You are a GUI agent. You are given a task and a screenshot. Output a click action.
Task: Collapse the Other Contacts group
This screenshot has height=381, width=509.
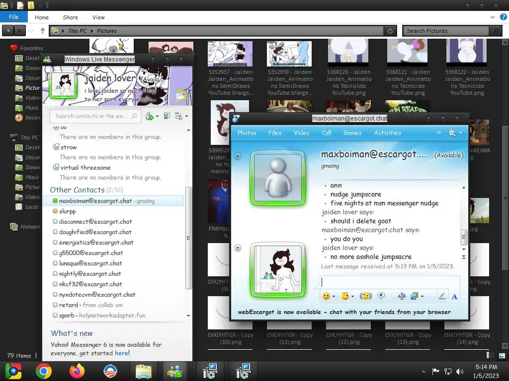(x=77, y=190)
